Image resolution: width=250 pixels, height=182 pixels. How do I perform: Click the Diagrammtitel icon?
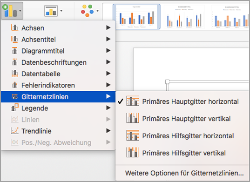click(x=15, y=51)
